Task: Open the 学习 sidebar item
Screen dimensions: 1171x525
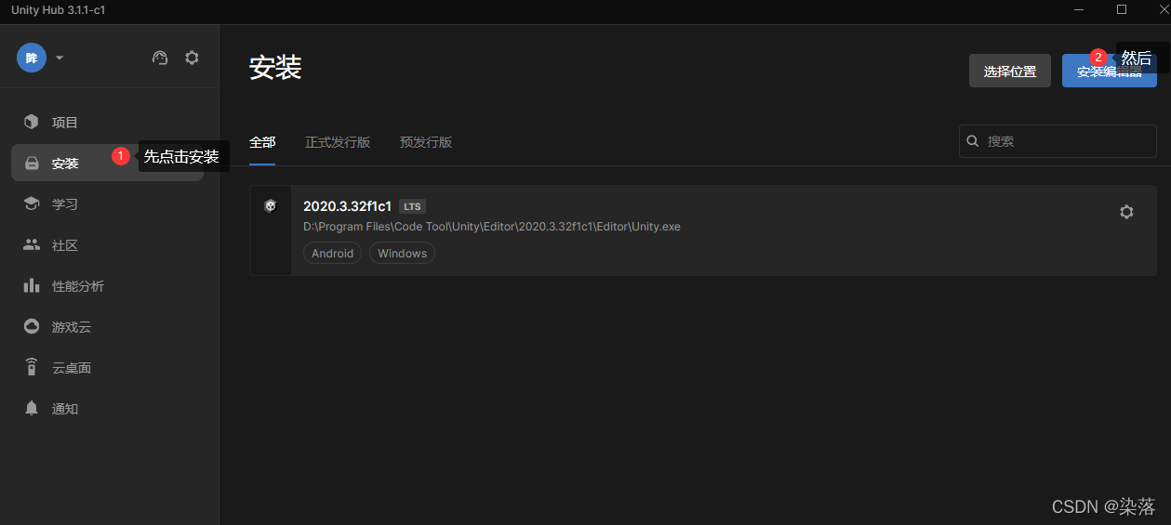Action: [107, 203]
